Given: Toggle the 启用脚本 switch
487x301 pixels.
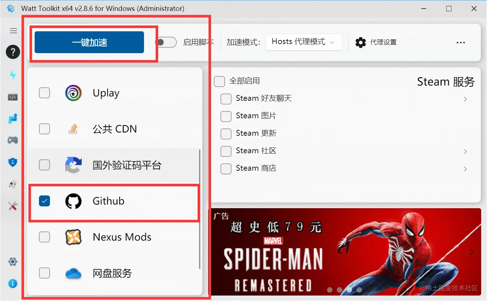Looking at the screenshot, I should coord(166,42).
